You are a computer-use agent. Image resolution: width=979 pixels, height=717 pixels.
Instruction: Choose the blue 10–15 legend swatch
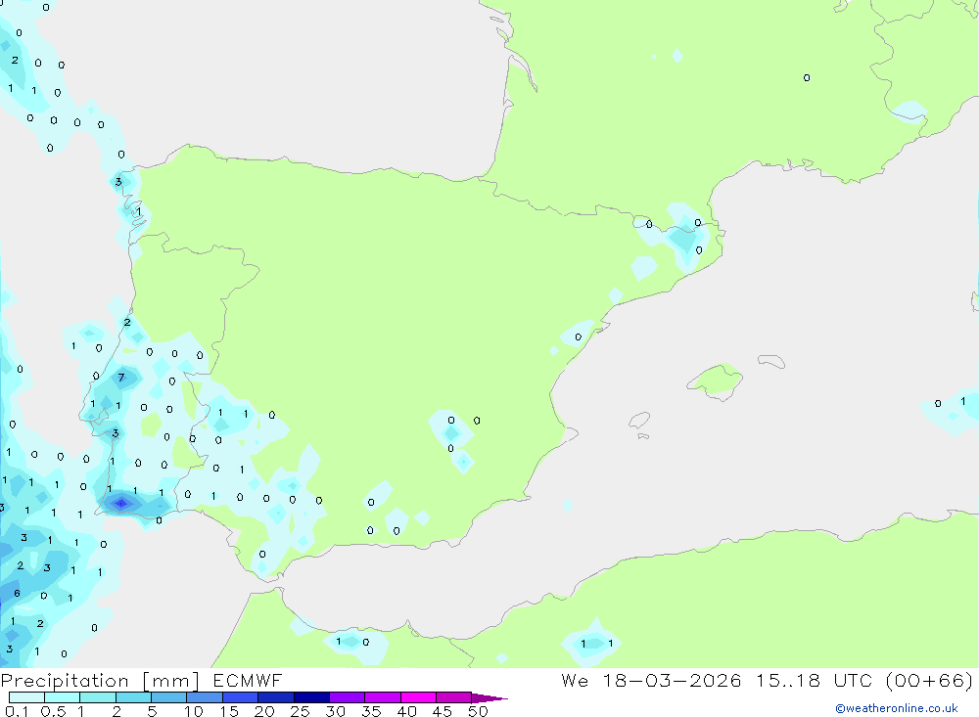coord(204,698)
